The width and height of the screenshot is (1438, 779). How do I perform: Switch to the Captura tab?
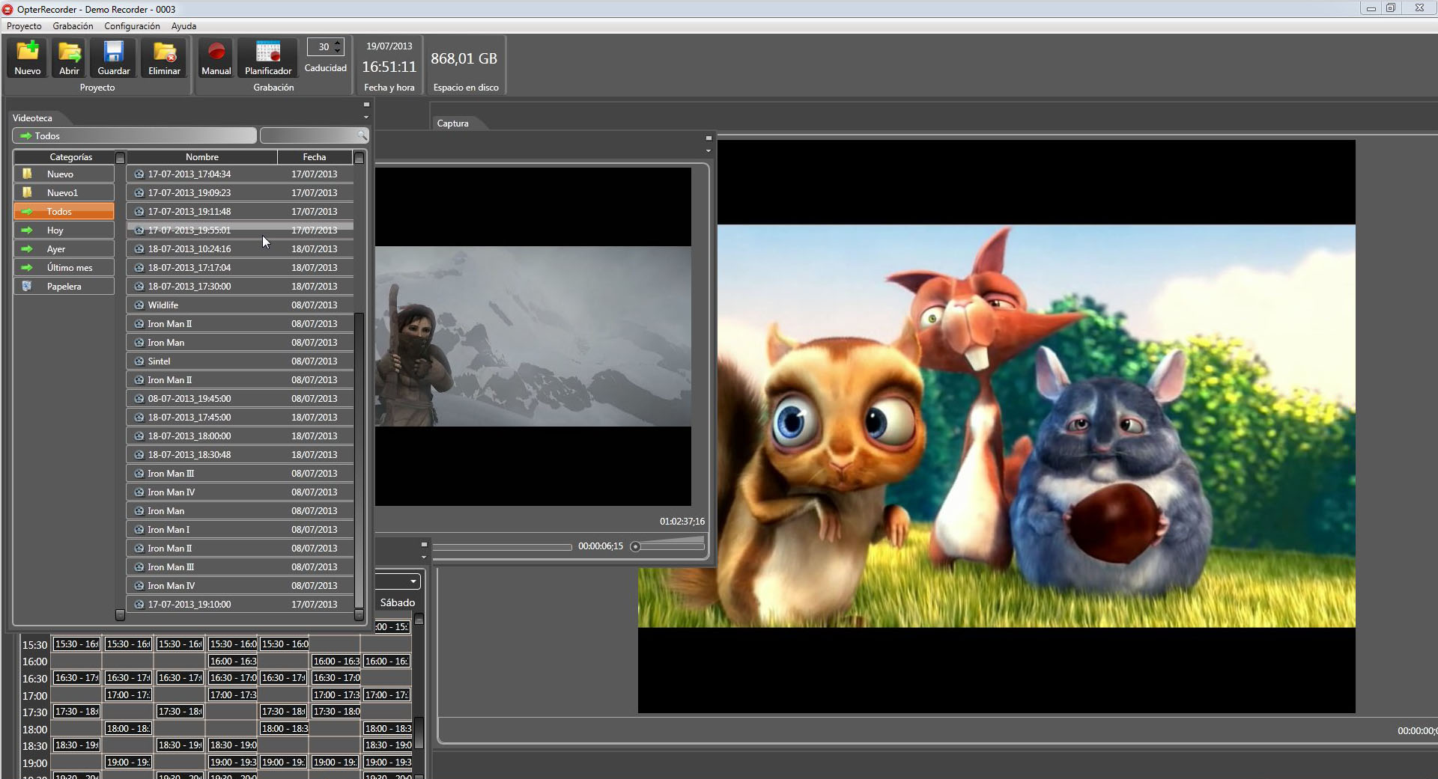click(452, 123)
